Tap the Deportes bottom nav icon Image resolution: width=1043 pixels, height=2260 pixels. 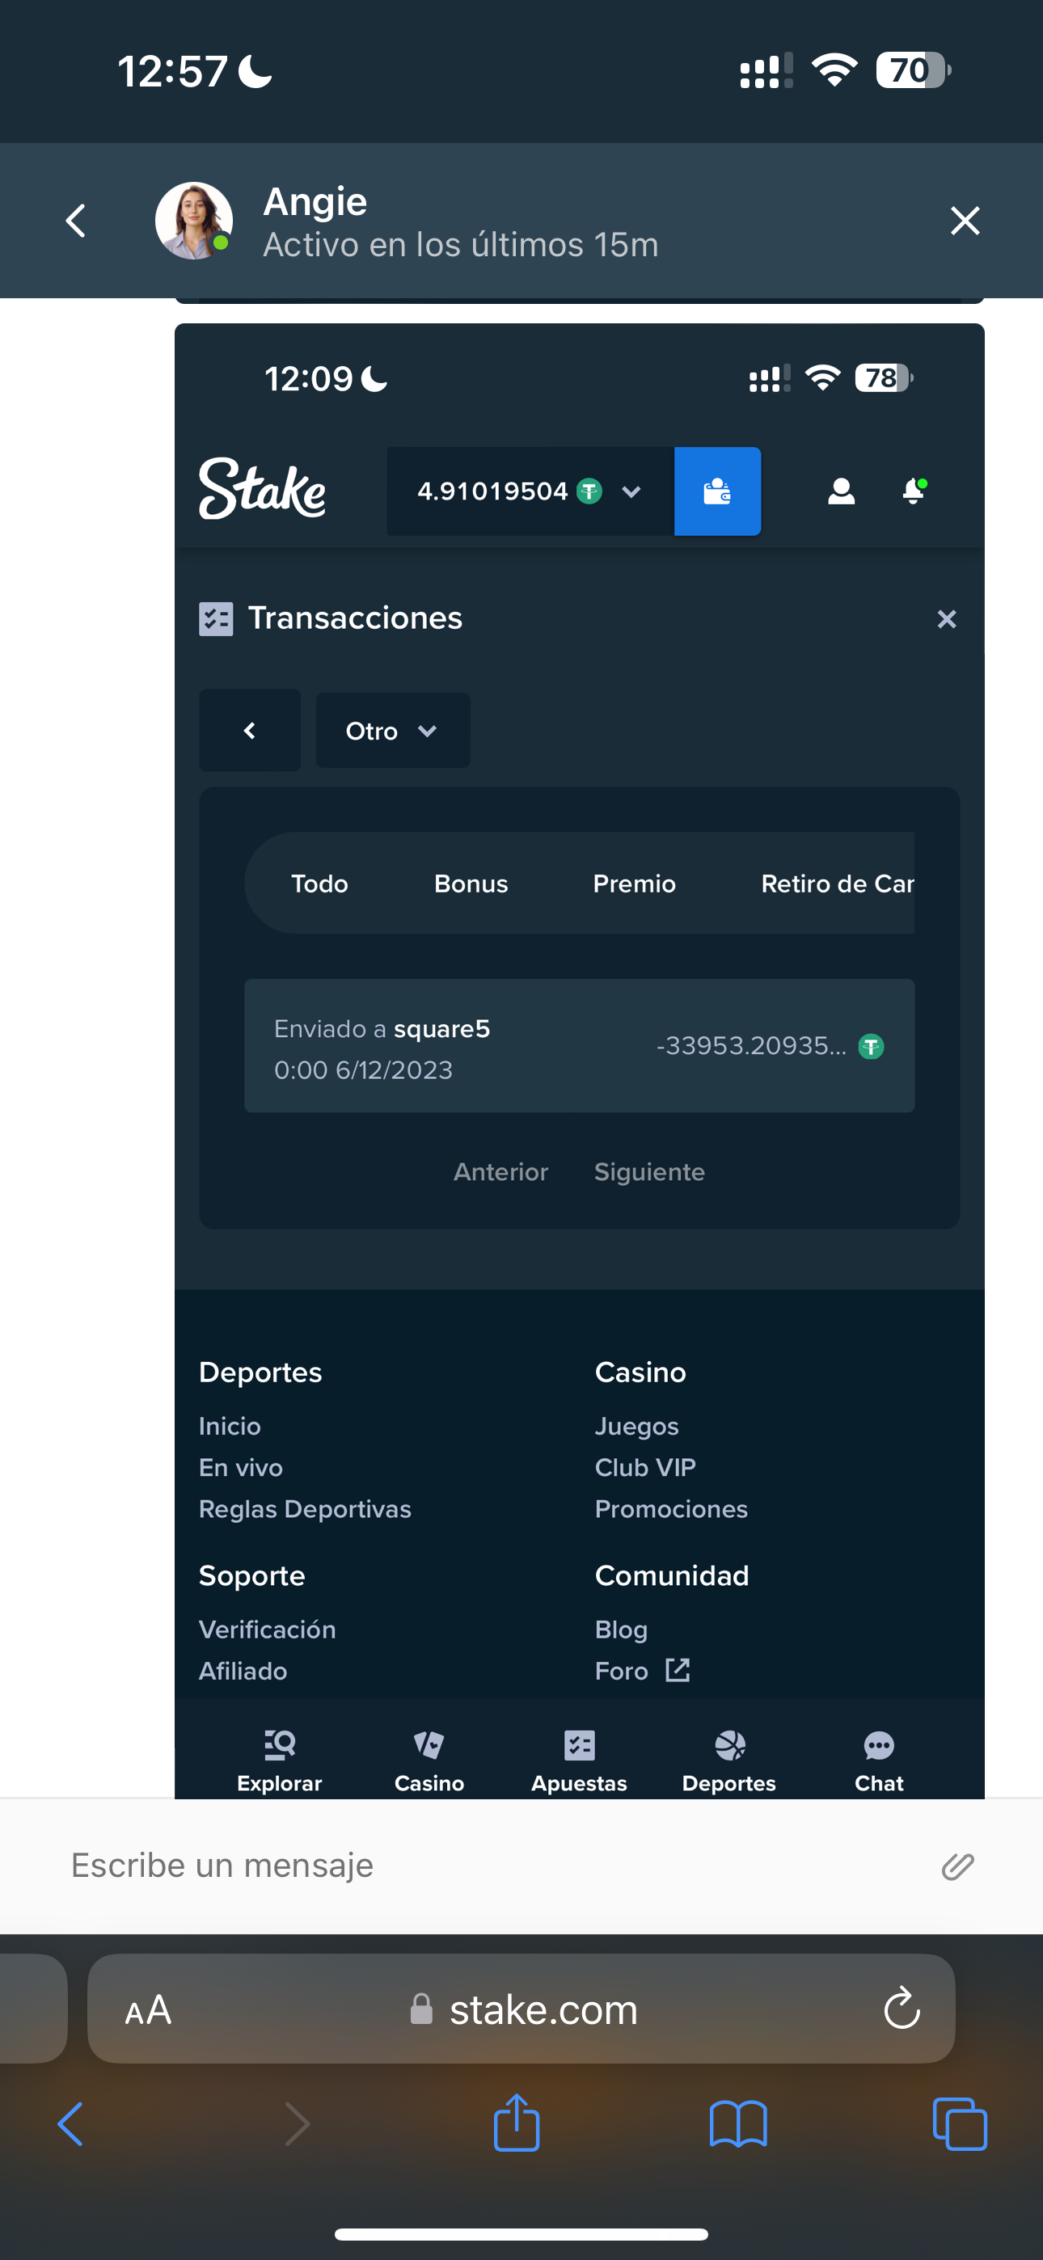[x=728, y=1760]
